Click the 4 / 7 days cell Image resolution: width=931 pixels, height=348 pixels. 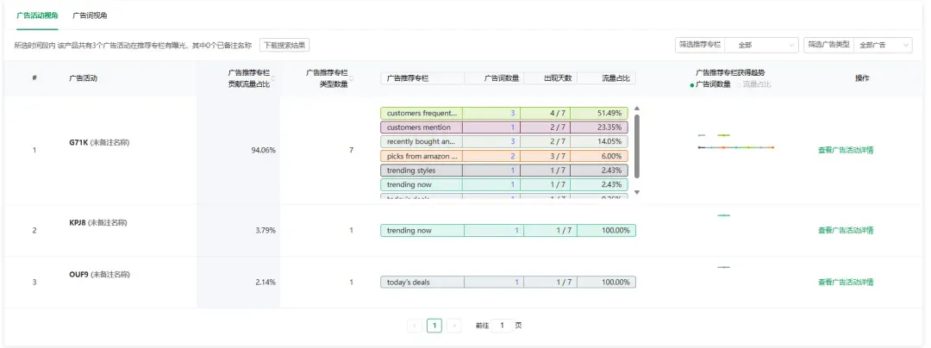click(545, 113)
